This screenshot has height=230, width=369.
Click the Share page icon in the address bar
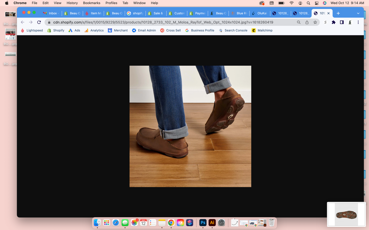(307, 22)
